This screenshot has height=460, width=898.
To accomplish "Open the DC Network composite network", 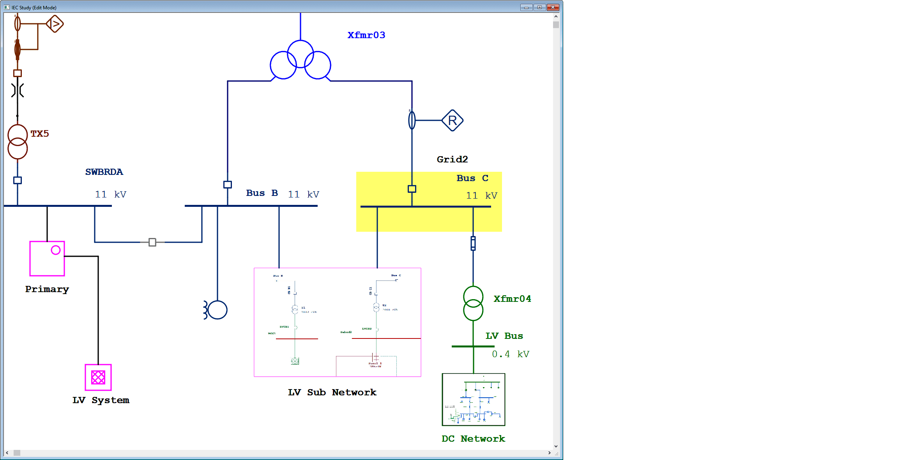I will (473, 399).
